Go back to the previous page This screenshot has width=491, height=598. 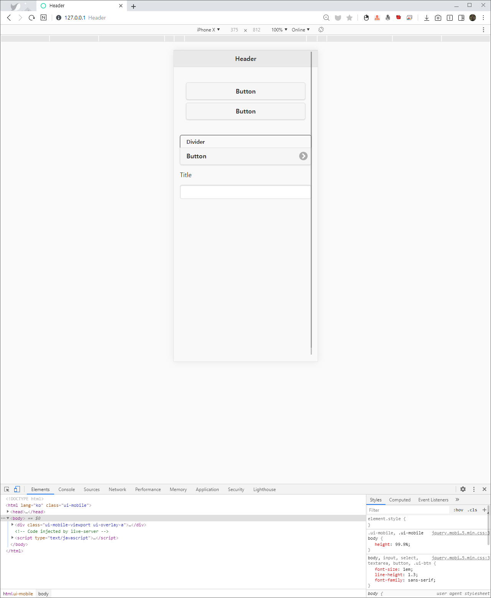(9, 18)
